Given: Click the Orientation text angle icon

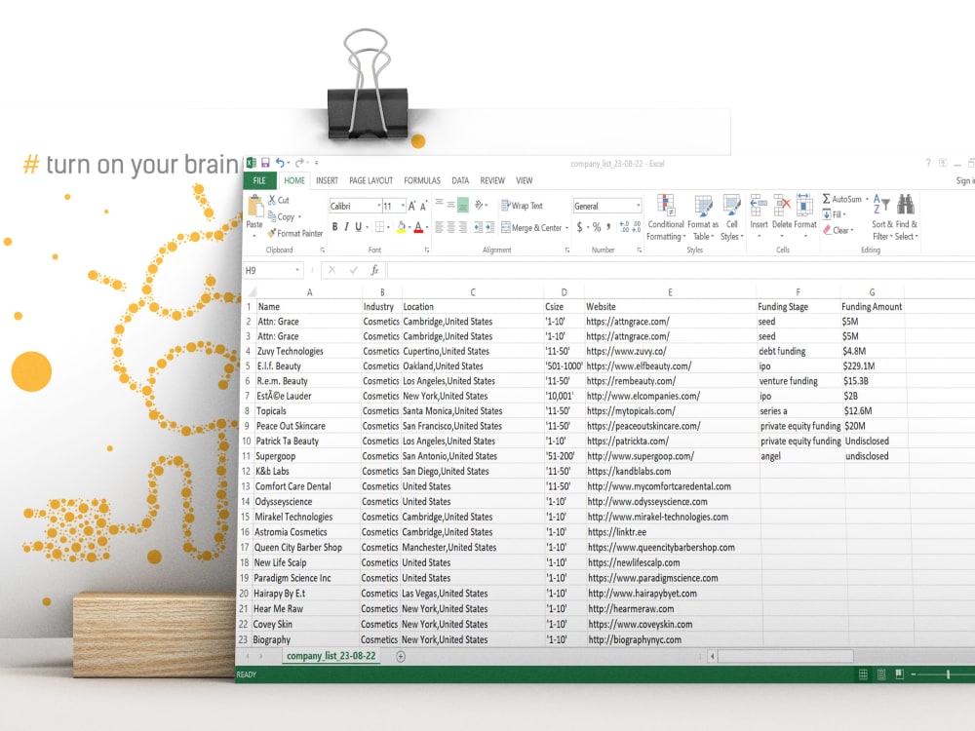Looking at the screenshot, I should (478, 205).
